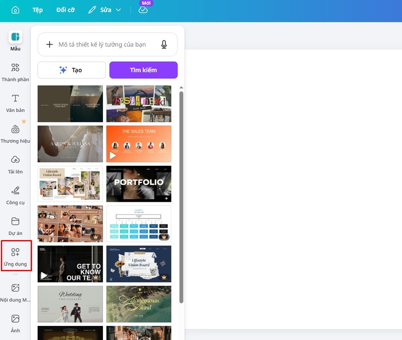Open the Dự án projects folder
Screen dimensions: 402x340
[15, 226]
